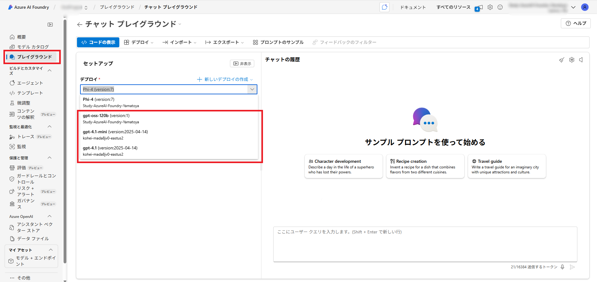The width and height of the screenshot is (597, 282).
Task: Choose Character development sample prompt
Action: tap(344, 166)
